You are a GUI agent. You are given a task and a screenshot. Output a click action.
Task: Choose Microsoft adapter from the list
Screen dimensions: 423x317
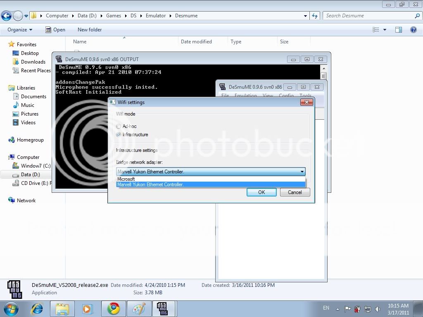point(126,179)
